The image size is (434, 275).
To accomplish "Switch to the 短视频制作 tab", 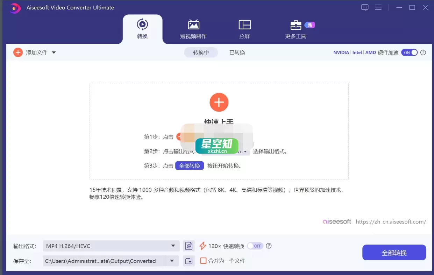I will tap(193, 29).
